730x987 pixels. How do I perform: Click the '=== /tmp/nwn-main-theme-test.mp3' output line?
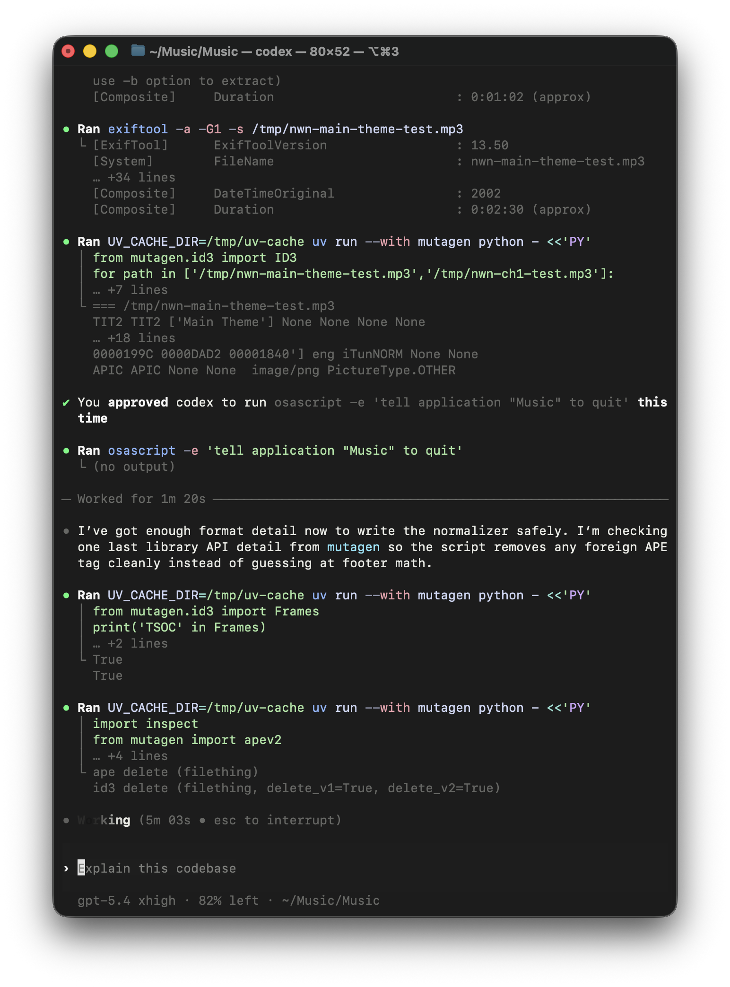coord(214,306)
